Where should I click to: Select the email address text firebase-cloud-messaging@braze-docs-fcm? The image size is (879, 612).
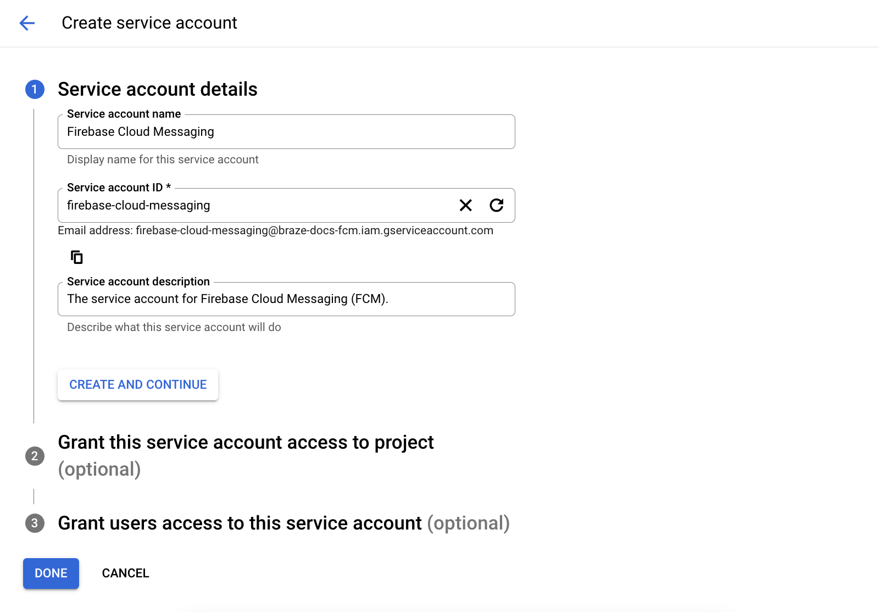tap(247, 230)
